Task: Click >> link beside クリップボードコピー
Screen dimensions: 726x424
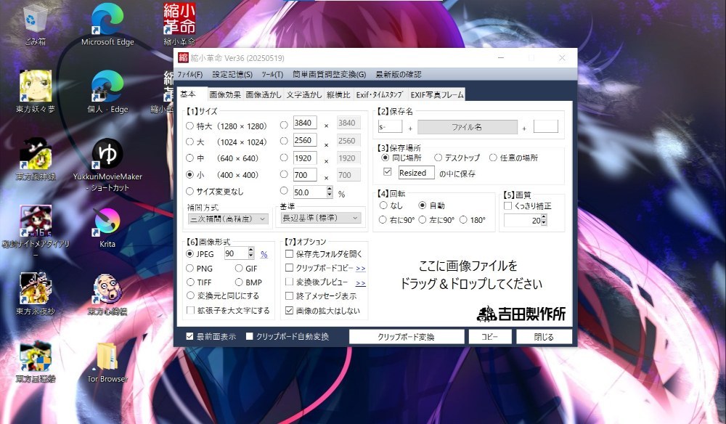Action: 361,269
